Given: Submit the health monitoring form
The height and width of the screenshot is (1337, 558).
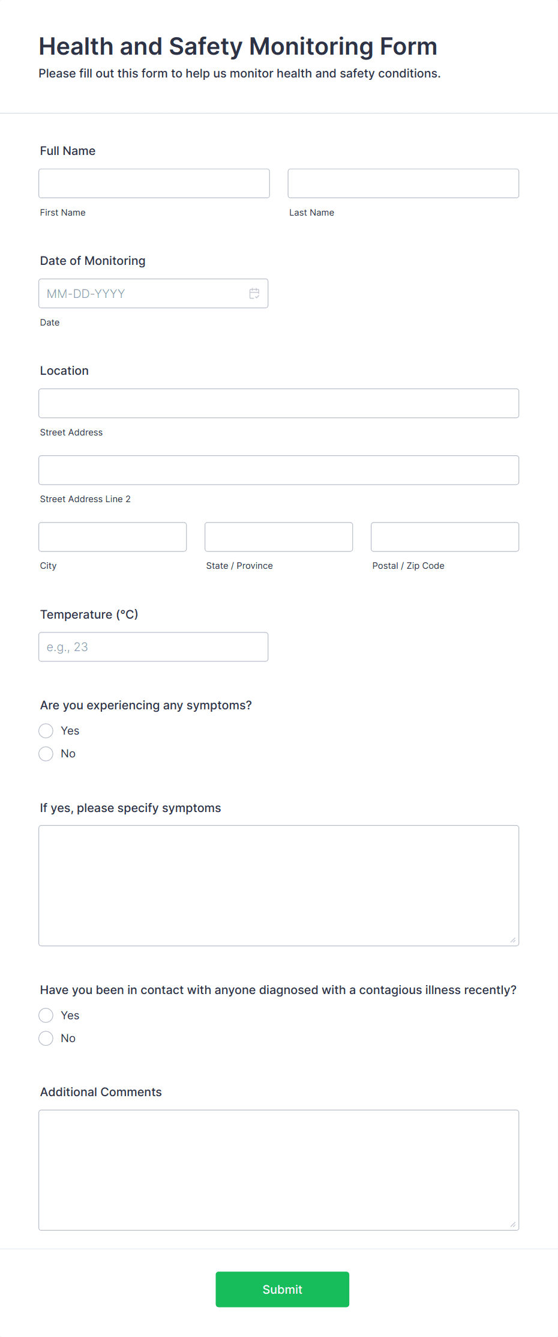Looking at the screenshot, I should click(x=283, y=1290).
